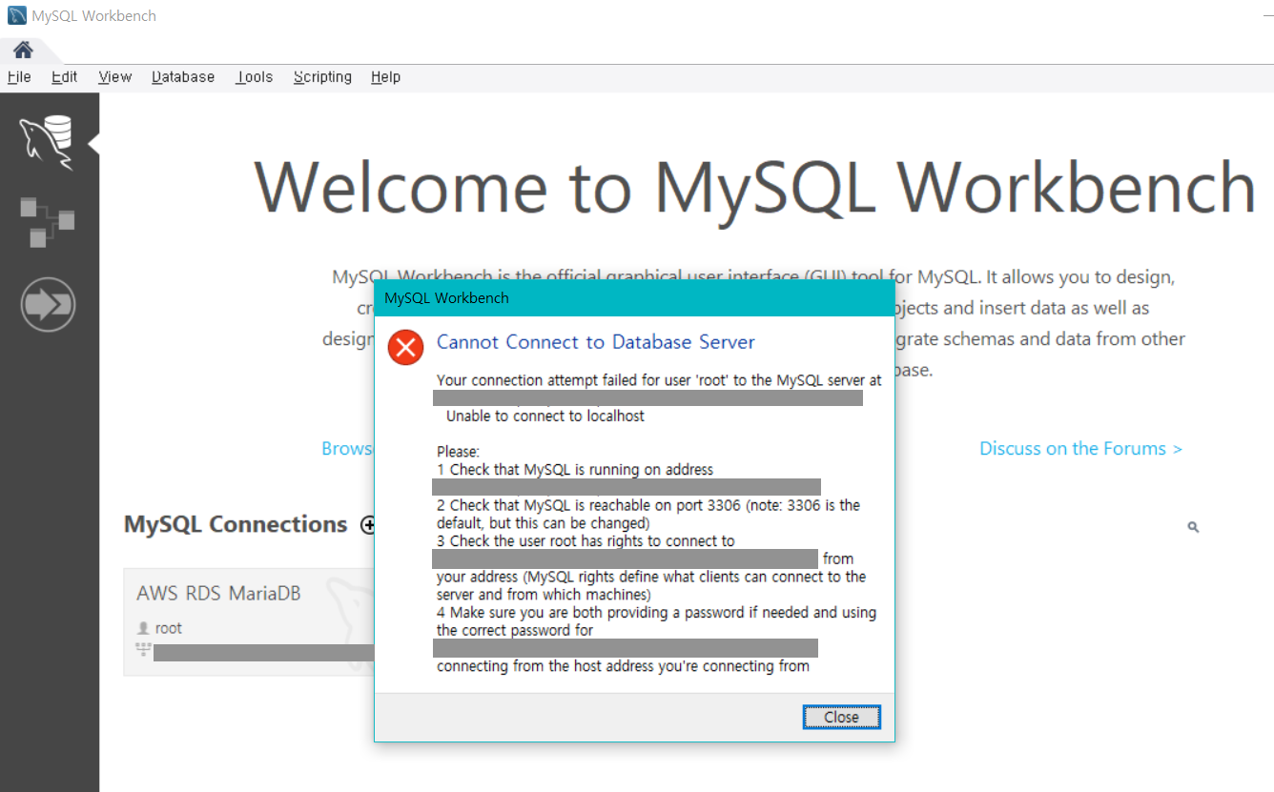The image size is (1274, 792).
Task: Dismiss the dialog with the Close button
Action: 840,717
